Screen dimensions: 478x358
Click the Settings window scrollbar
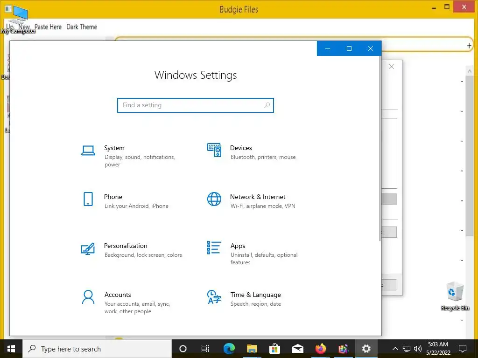[380, 149]
